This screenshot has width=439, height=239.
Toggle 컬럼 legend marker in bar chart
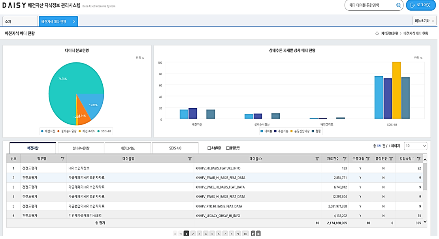coord(313,131)
